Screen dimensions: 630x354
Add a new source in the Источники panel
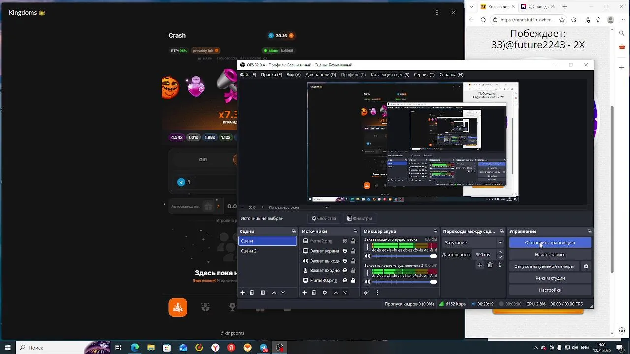pos(304,293)
